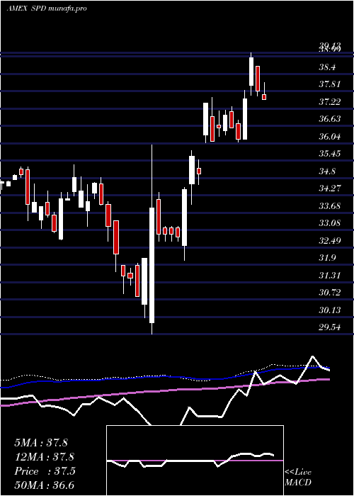
Task: Click the '12MA : 37.8' readout
Action: pos(44,457)
